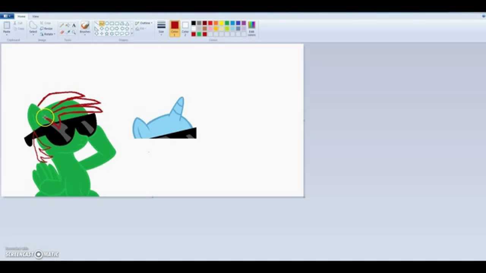Pick the yellow color swatch
The width and height of the screenshot is (486, 273).
click(x=221, y=23)
